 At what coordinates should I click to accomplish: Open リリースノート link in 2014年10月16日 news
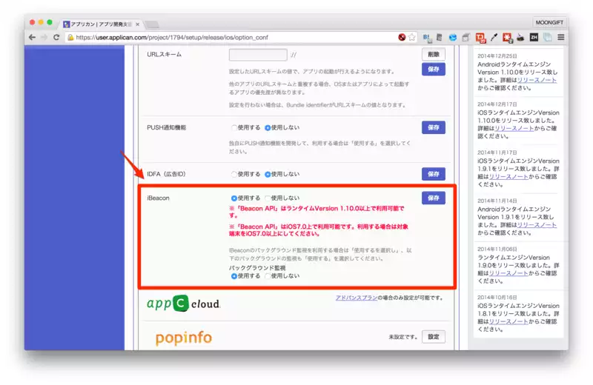point(508,321)
